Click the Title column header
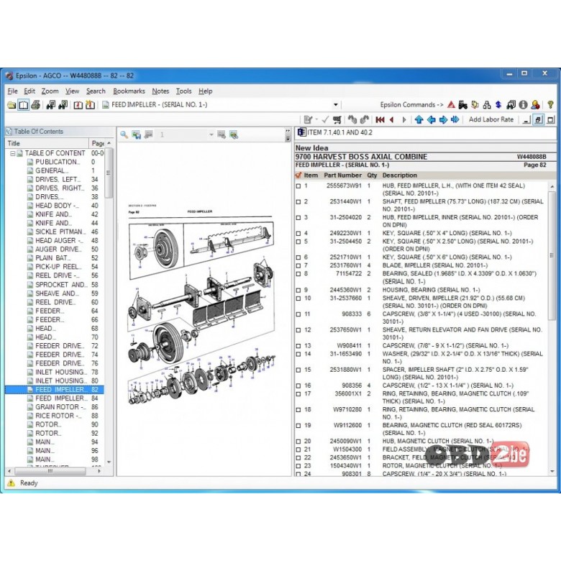Screen dimensions: 561x561 (x=47, y=143)
